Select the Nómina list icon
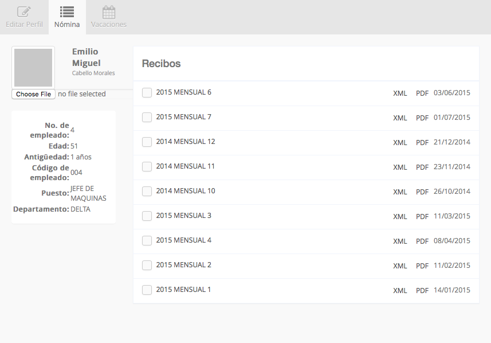Image resolution: width=491 pixels, height=343 pixels. point(66,12)
